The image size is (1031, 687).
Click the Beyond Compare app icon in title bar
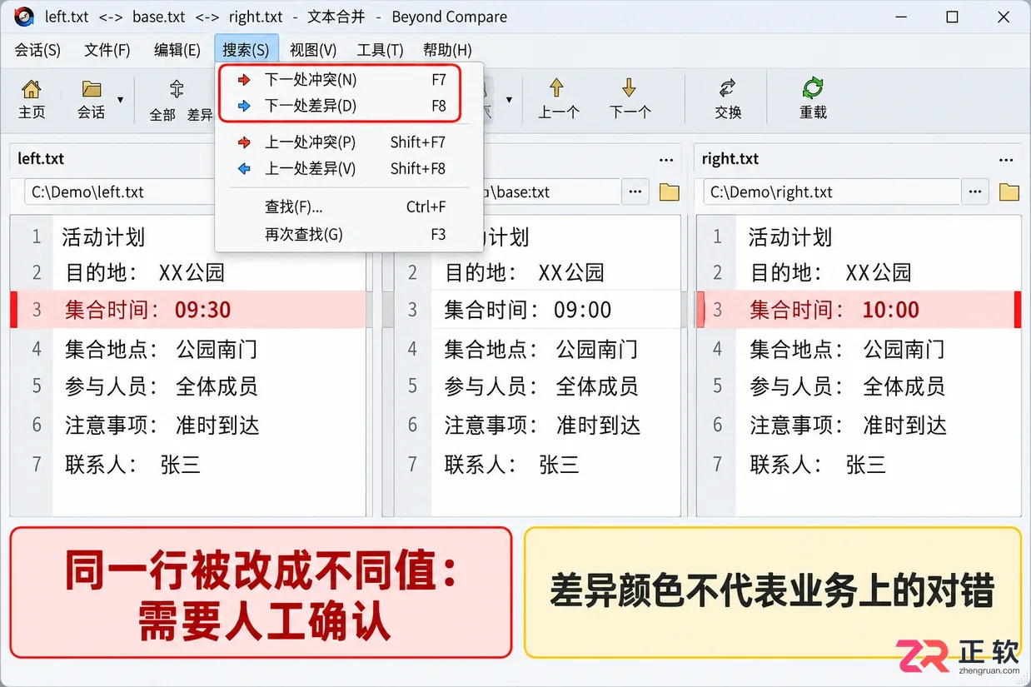click(24, 17)
